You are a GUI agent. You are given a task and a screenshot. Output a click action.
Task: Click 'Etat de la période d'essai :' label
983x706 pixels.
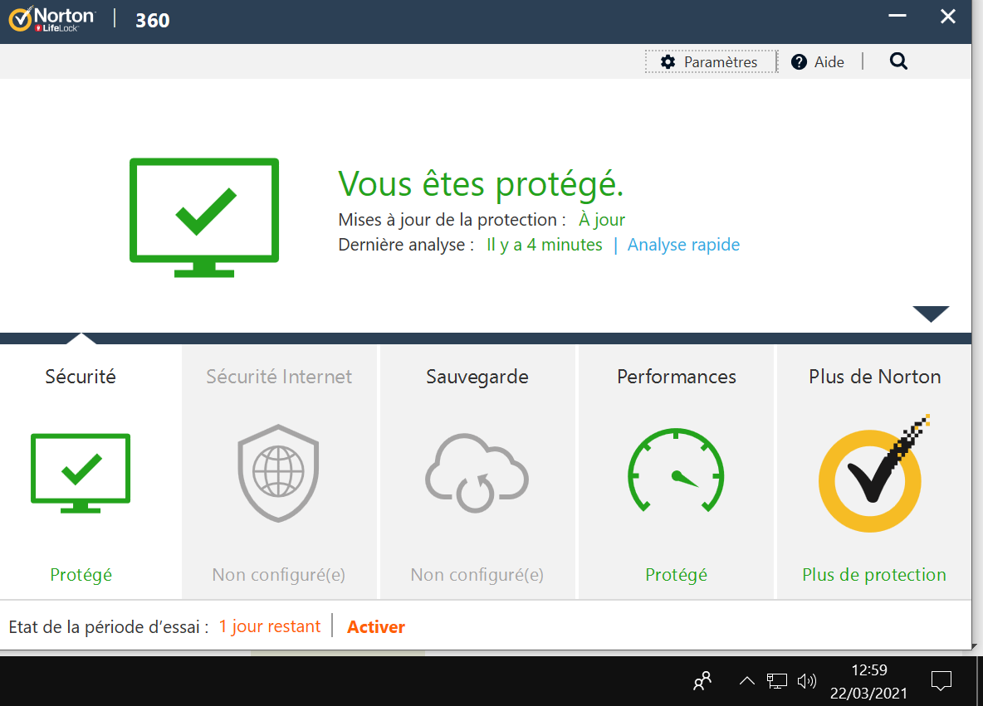pos(109,626)
